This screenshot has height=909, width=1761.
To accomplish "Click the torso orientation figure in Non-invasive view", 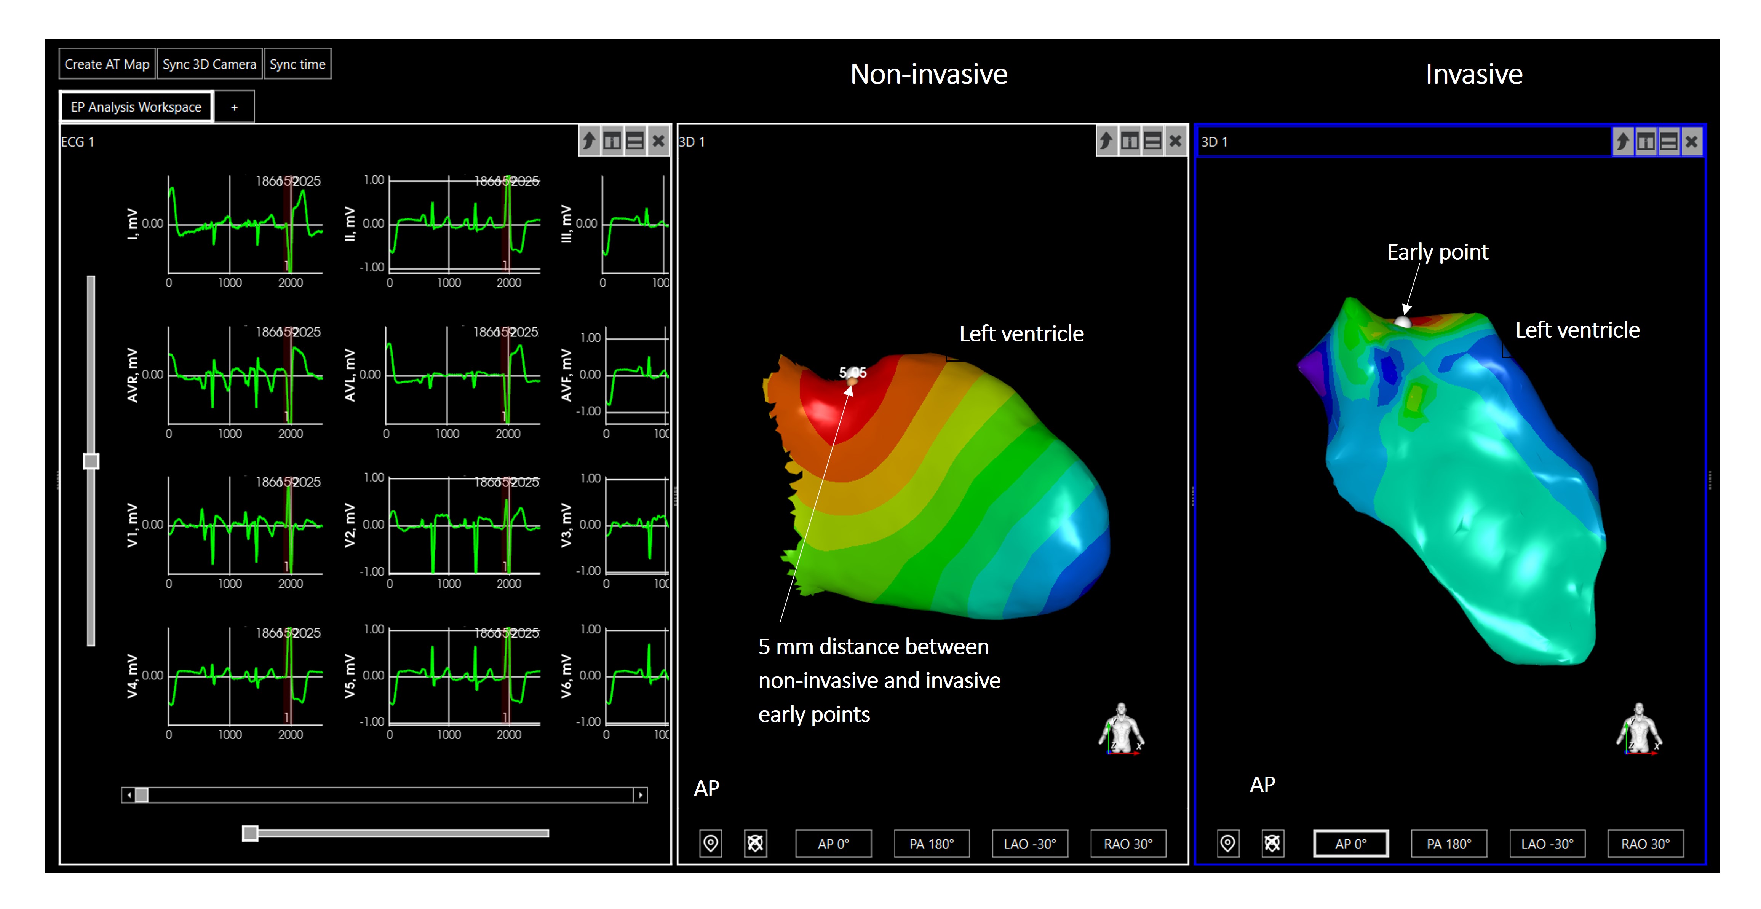I will (x=1121, y=729).
